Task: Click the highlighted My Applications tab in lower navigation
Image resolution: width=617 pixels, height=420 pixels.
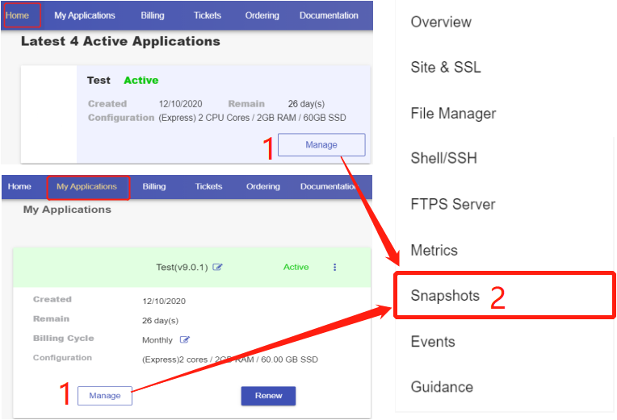Action: (x=87, y=187)
